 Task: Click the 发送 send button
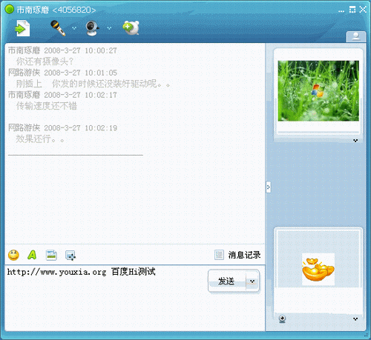pyautogui.click(x=227, y=281)
